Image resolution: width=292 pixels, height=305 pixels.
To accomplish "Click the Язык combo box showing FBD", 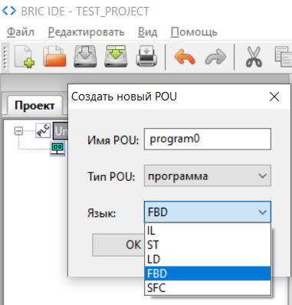I will pyautogui.click(x=208, y=212).
